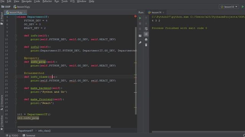
Task: Click the editor horizontal scrollbar
Action: 64,127
